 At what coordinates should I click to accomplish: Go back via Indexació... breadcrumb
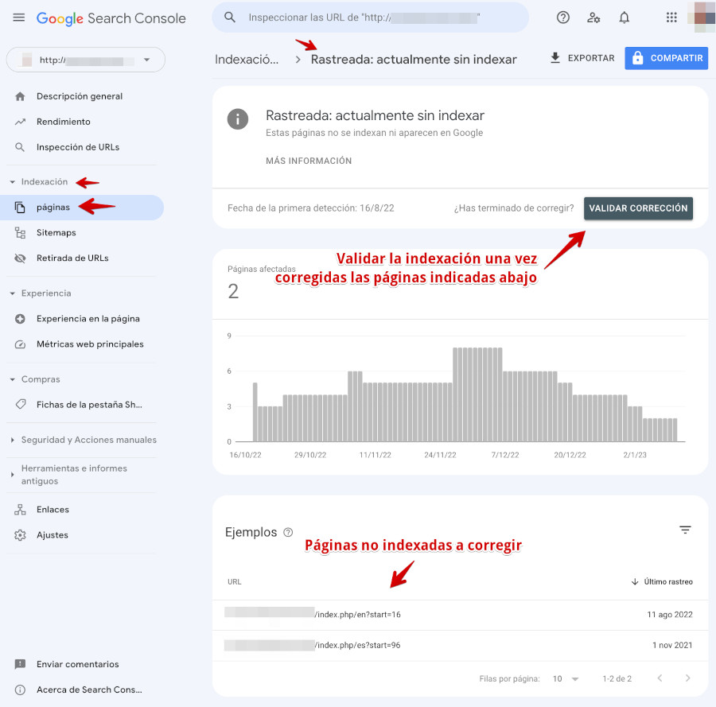(247, 60)
